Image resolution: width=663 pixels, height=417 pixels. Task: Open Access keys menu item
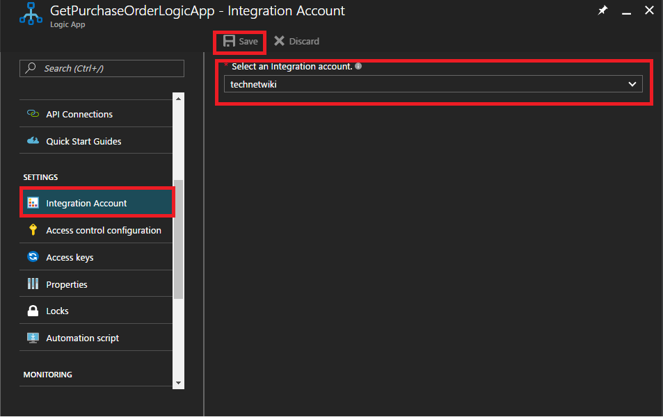(96, 257)
